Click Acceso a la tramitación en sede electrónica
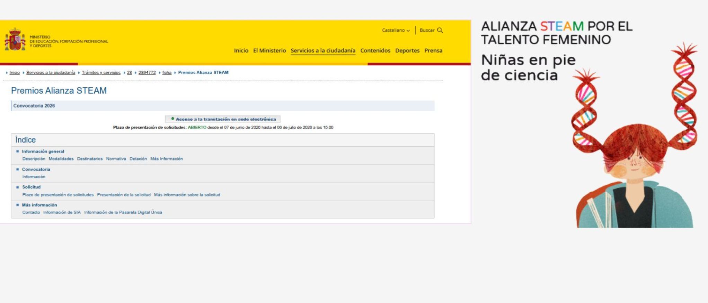 223,119
